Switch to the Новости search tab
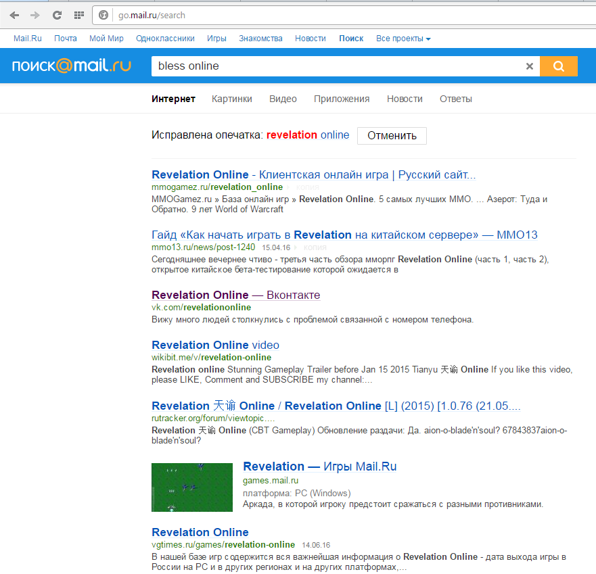 tap(405, 99)
